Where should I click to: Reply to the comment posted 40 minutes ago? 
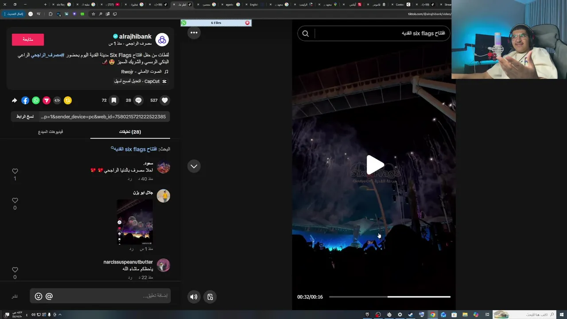point(130,179)
